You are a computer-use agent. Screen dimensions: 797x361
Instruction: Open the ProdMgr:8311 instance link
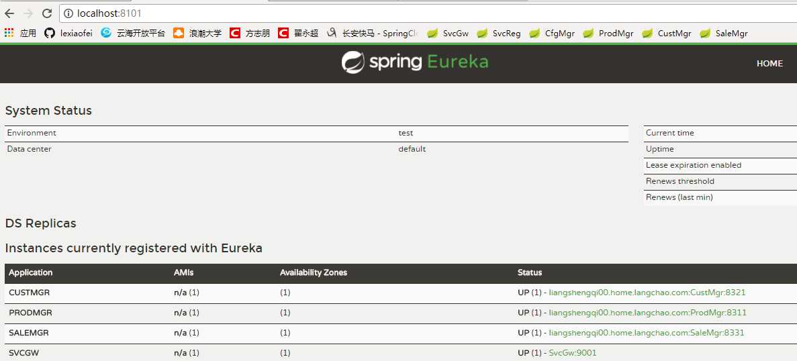click(x=647, y=312)
